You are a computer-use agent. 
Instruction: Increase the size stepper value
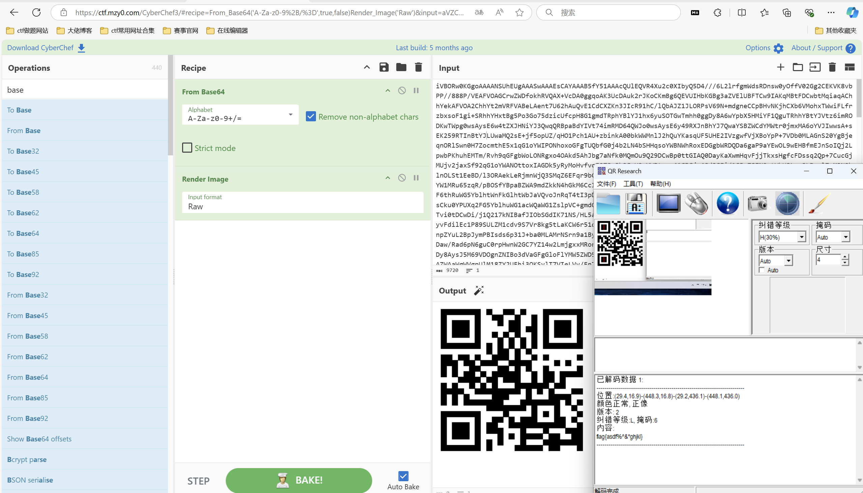845,257
